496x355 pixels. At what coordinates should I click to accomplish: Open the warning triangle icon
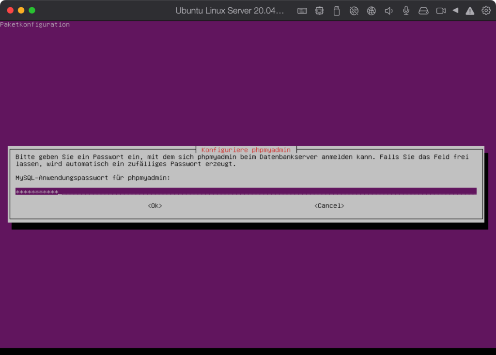[470, 11]
